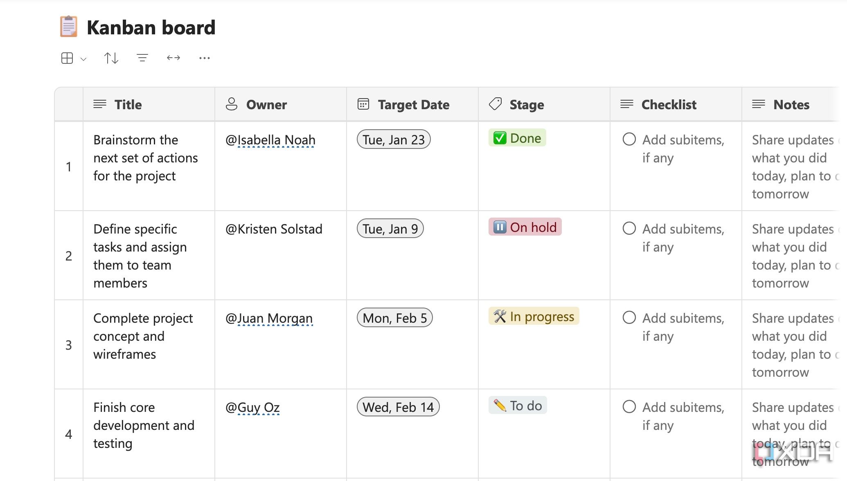Open the @Isabella Noah mention
The width and height of the screenshot is (847, 481).
(270, 140)
